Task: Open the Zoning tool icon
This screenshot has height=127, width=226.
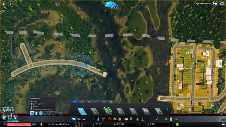Action: (79, 119)
